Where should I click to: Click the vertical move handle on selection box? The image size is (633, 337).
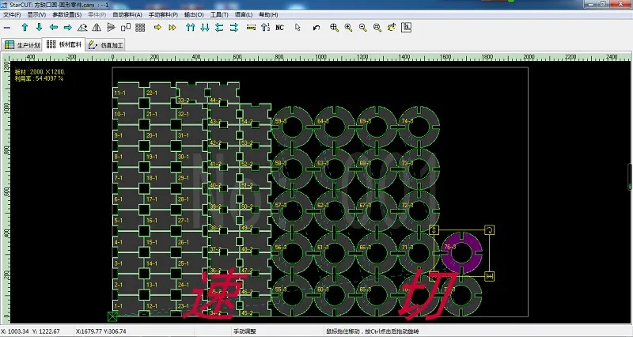click(434, 229)
